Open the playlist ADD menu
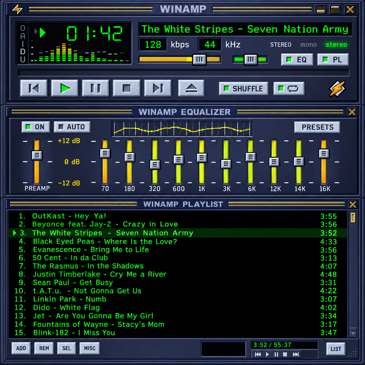 [21, 348]
